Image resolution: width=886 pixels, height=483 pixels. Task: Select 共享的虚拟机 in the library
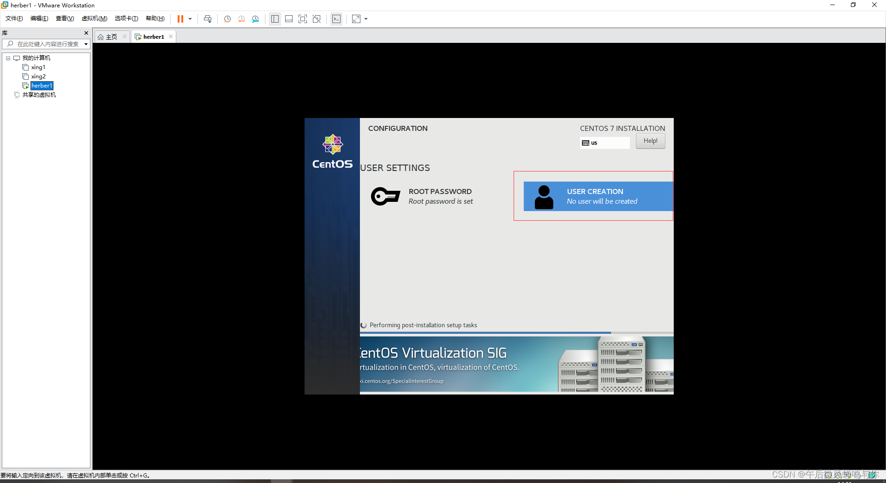39,95
